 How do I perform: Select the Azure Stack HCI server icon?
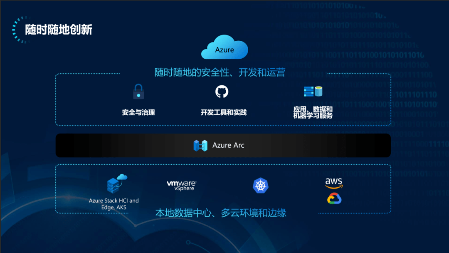click(x=117, y=184)
